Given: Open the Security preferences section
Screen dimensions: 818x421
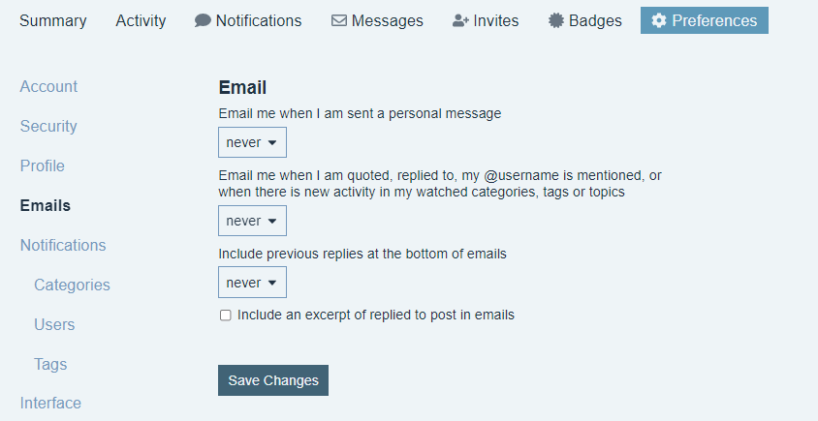Looking at the screenshot, I should pyautogui.click(x=48, y=126).
